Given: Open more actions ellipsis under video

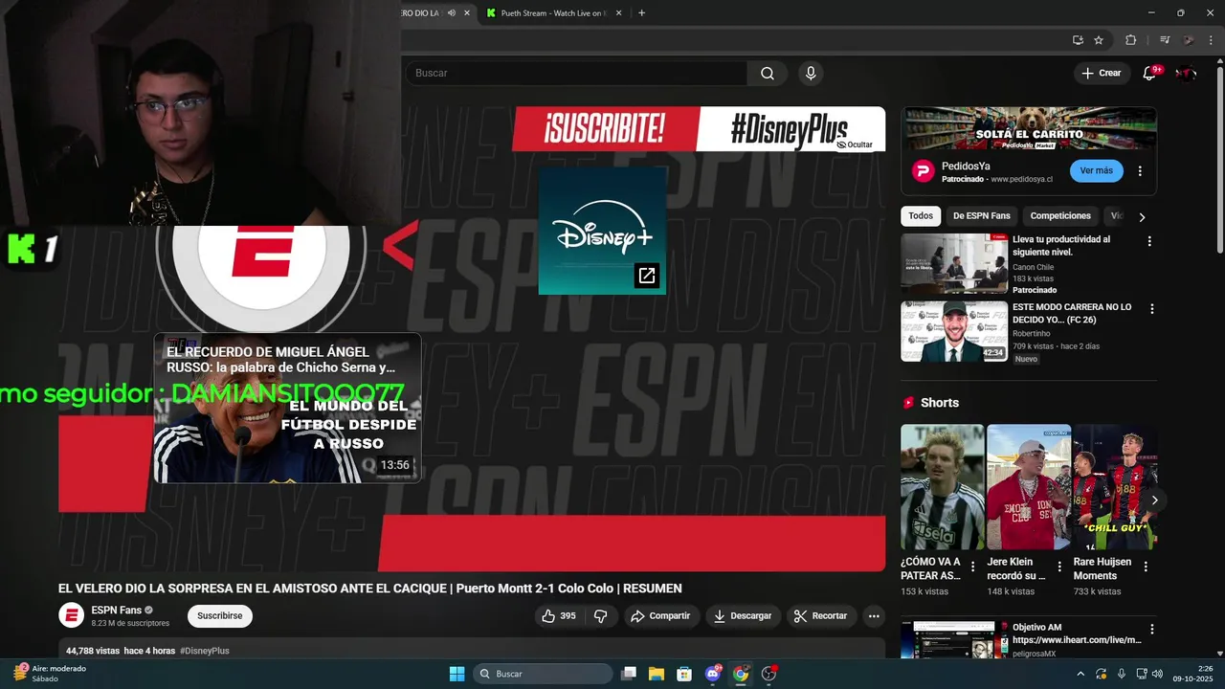Looking at the screenshot, I should tap(874, 616).
